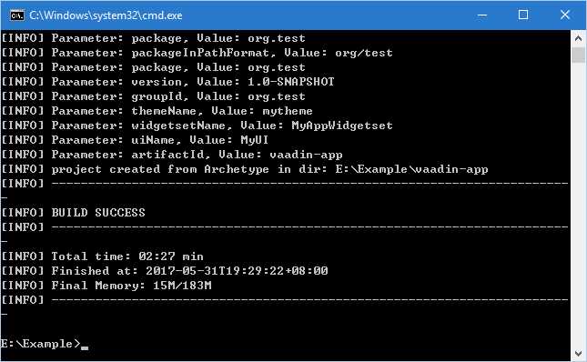
Task: Click the widgetsetName MyAppWidgetset line
Action: pyautogui.click(x=197, y=126)
